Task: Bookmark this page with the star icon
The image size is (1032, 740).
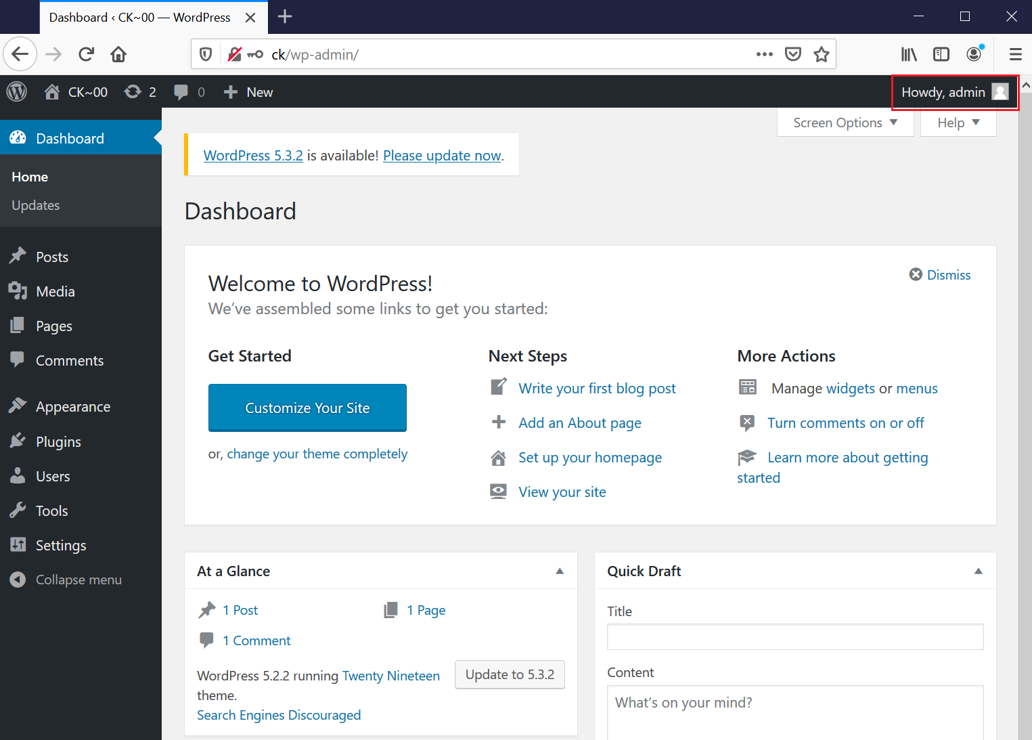Action: (821, 54)
